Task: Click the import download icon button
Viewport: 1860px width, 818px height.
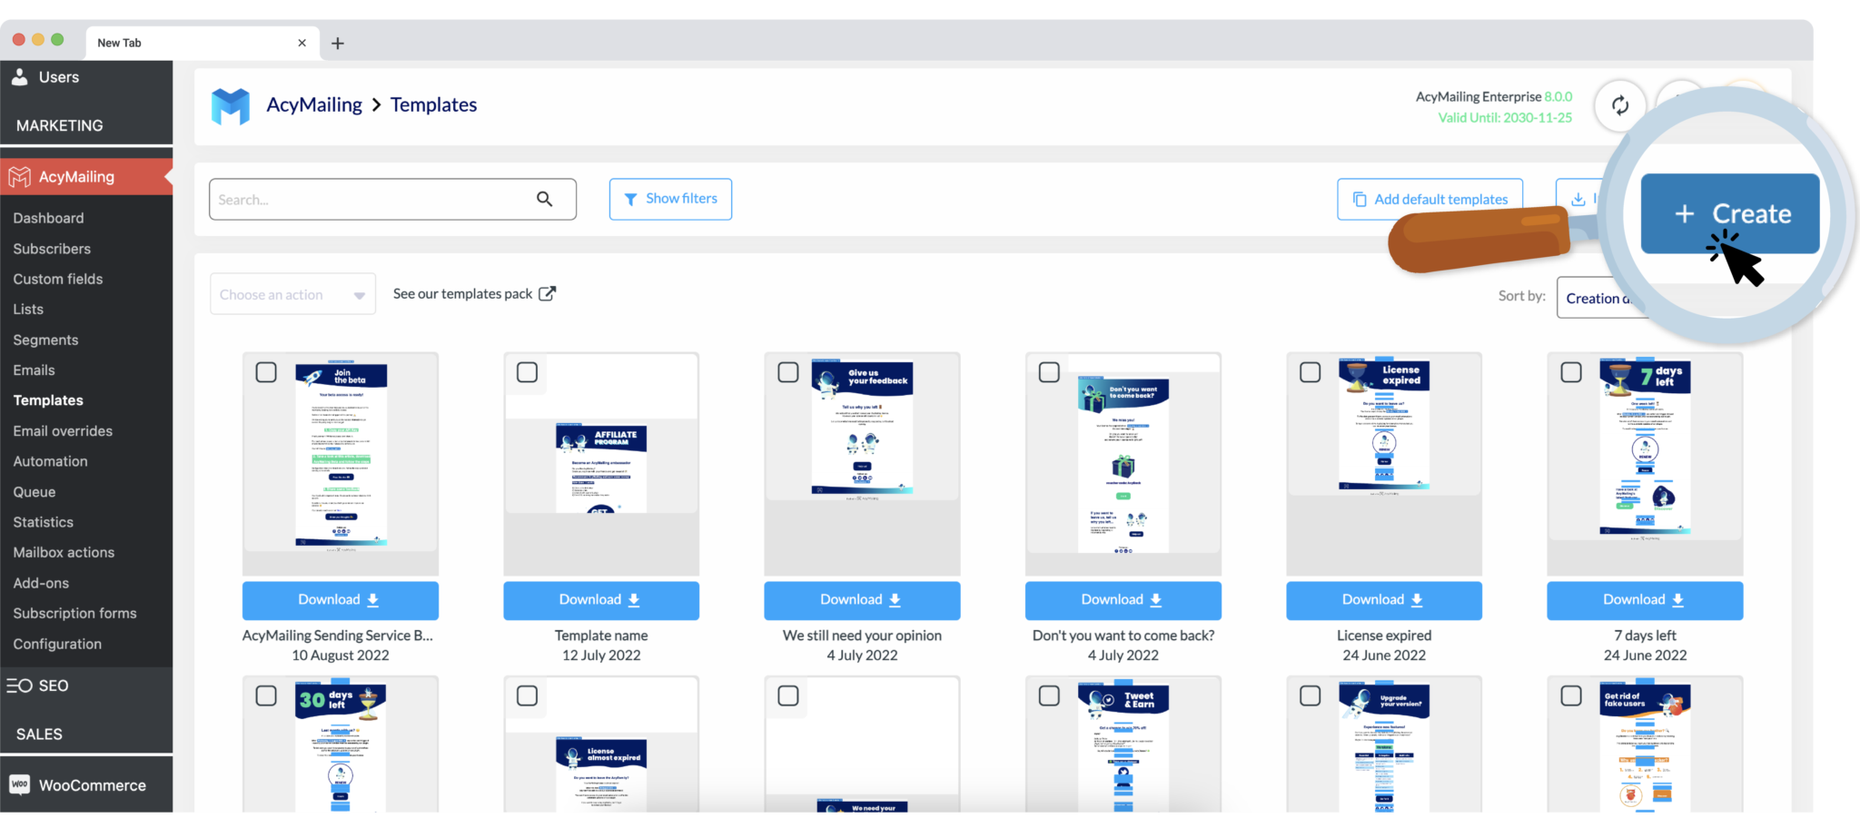Action: coord(1578,199)
